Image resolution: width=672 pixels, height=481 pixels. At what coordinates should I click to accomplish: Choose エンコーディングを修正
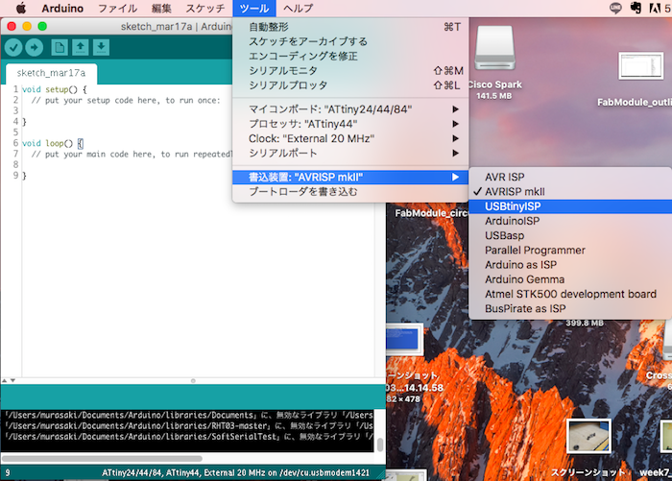[x=350, y=56]
